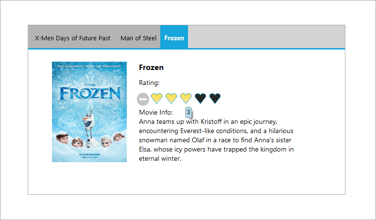Give Frozen the fifth heart rating

215,99
